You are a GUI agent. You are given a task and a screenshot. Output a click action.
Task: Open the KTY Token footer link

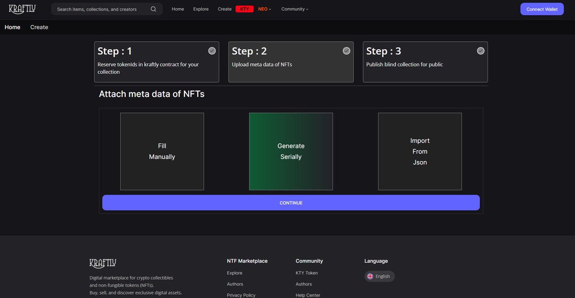click(x=307, y=273)
